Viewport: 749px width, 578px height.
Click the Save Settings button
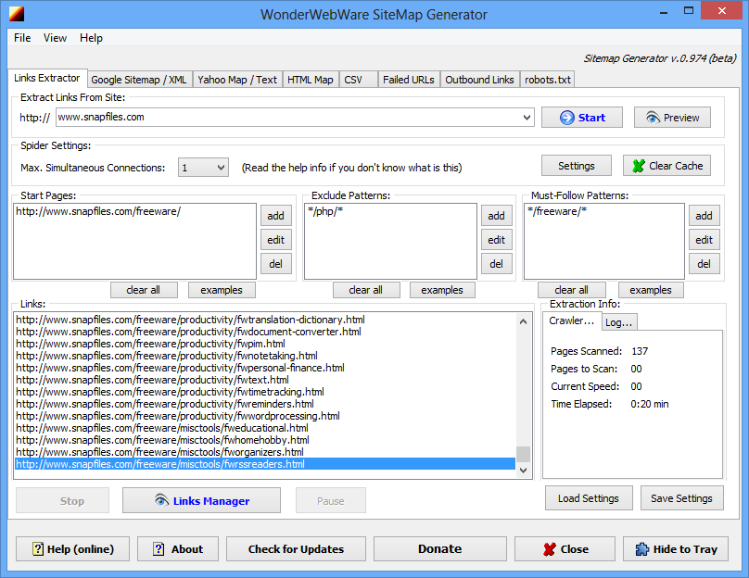click(x=681, y=498)
